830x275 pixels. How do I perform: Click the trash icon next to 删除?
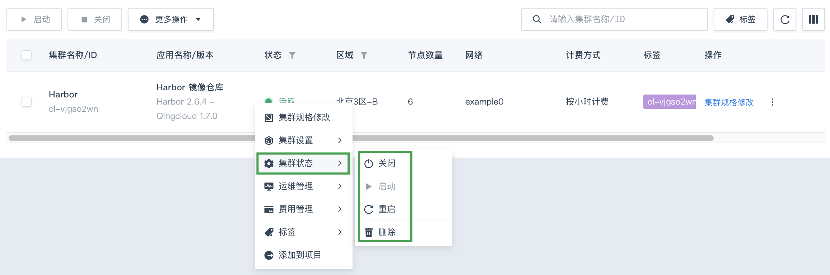(369, 232)
